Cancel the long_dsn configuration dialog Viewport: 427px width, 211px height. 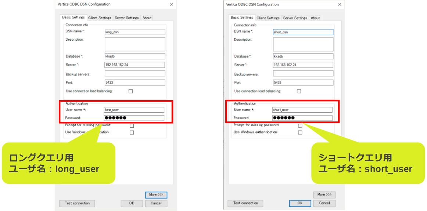pos(156,203)
